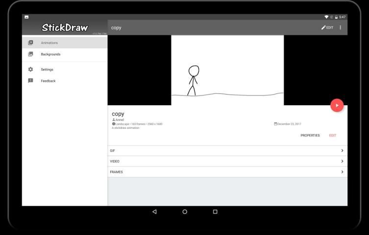Click the Animations sidebar icon

pyautogui.click(x=30, y=43)
